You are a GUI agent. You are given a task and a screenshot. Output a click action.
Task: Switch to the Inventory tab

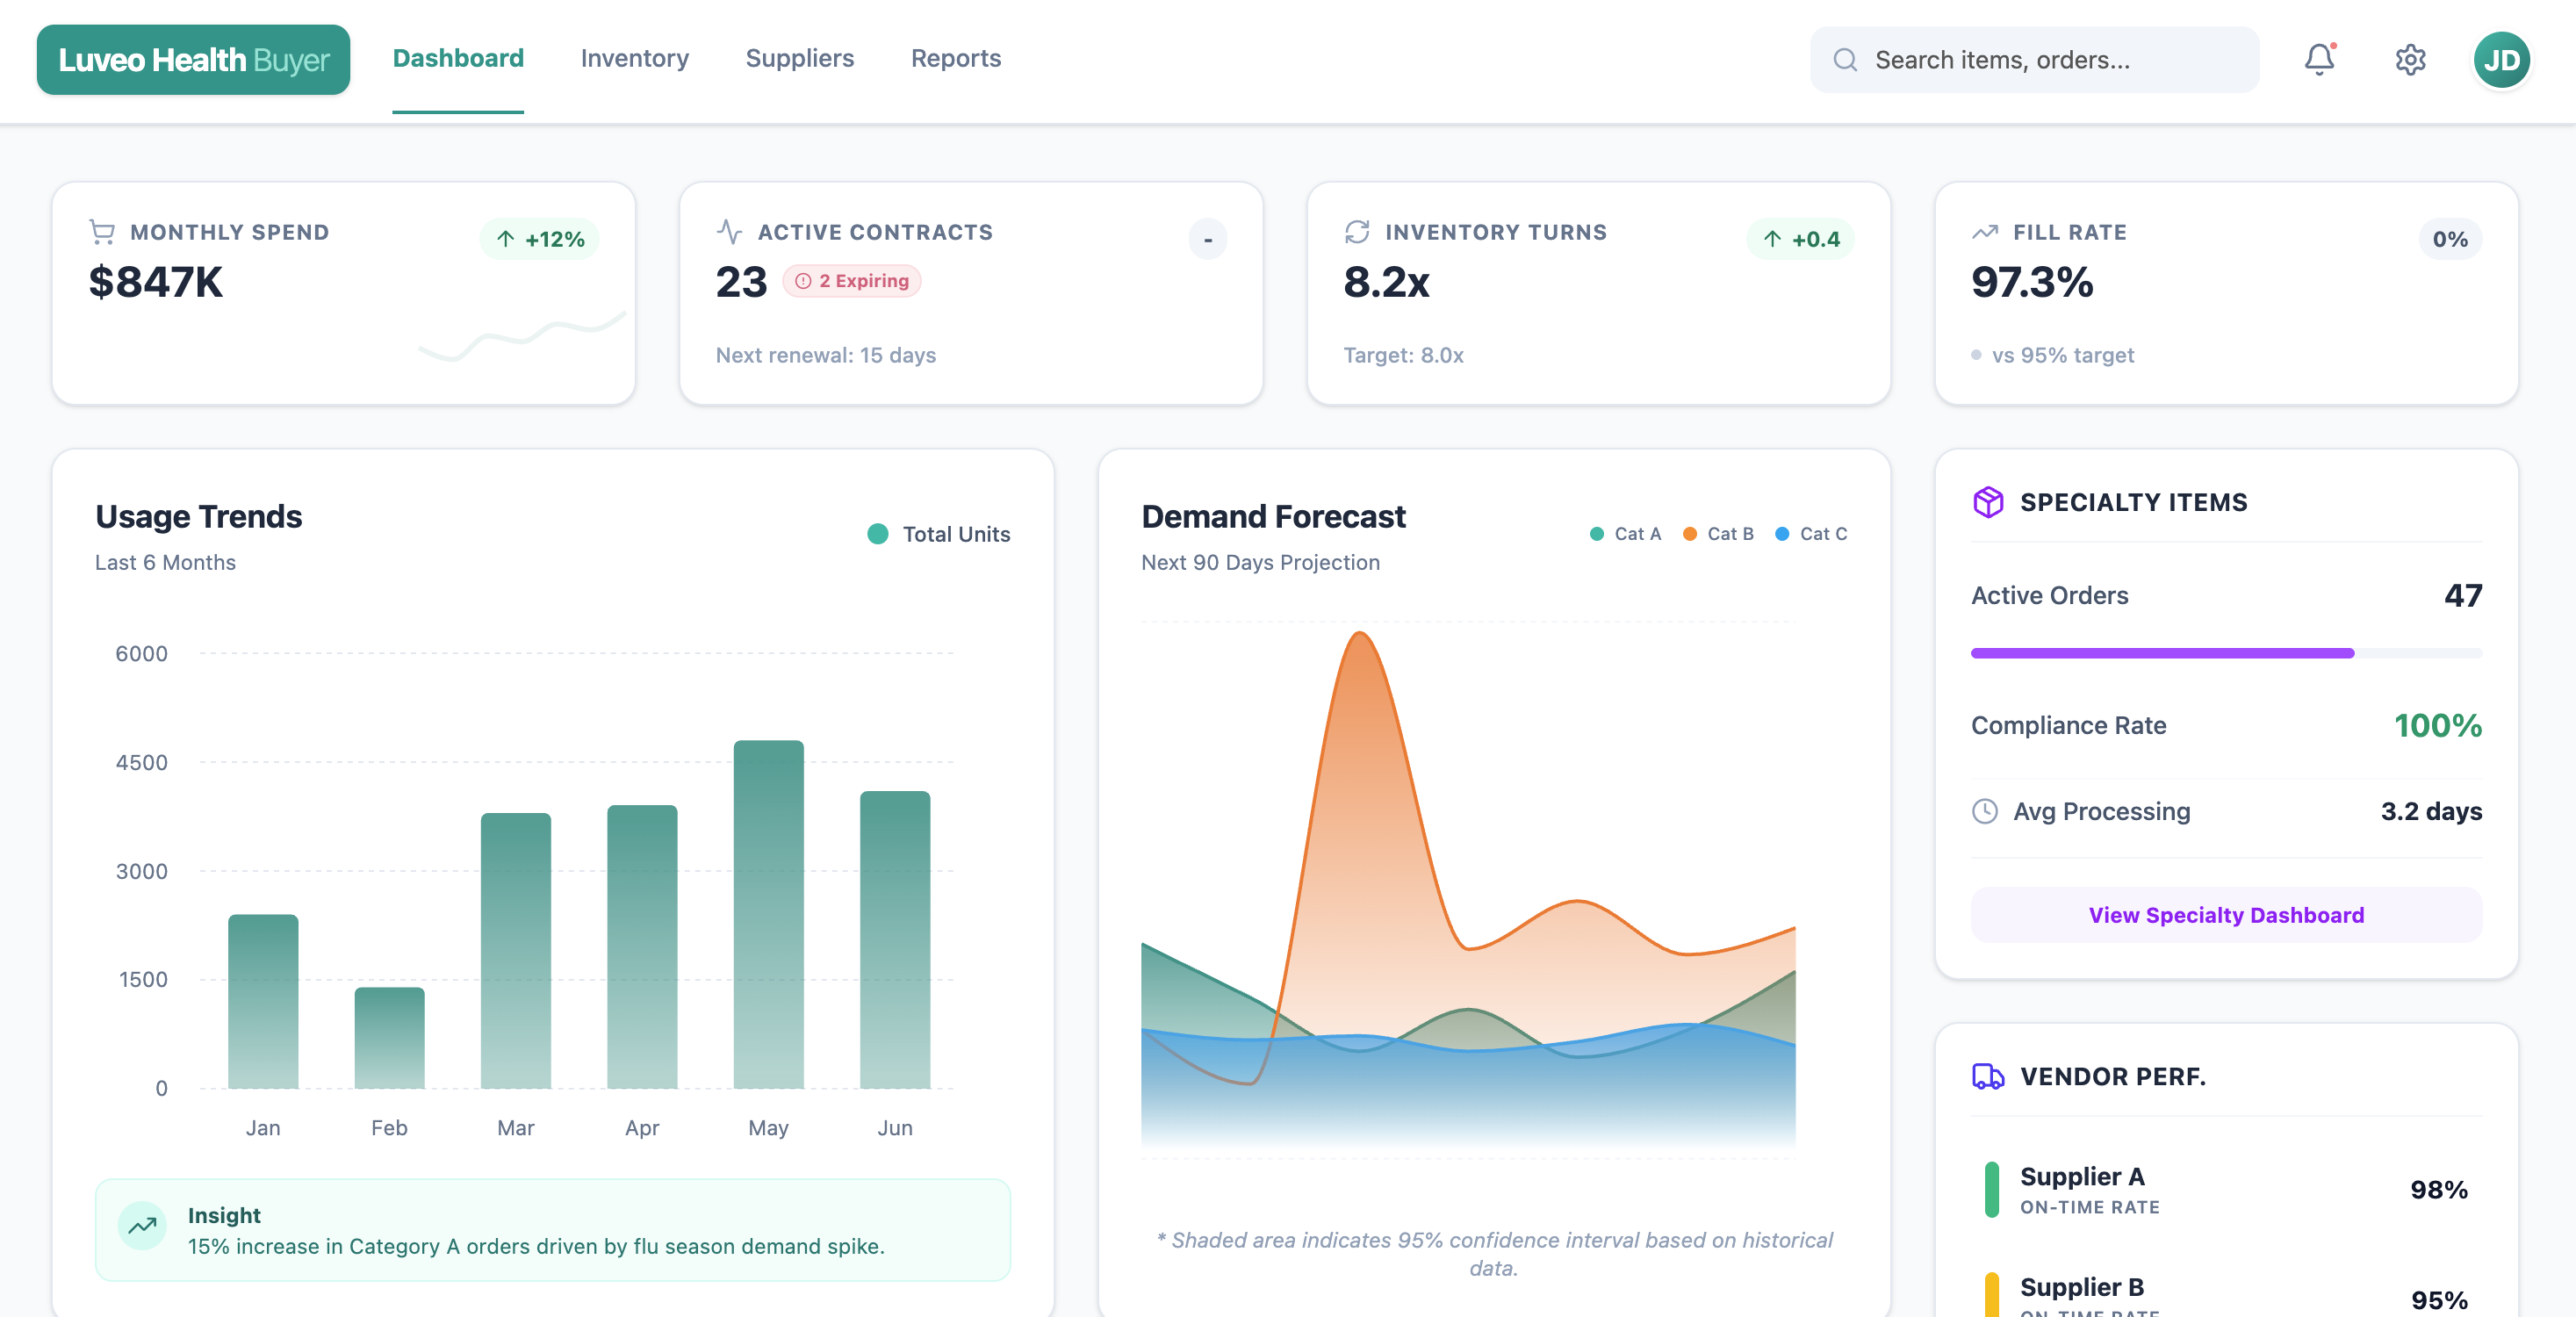click(x=634, y=58)
